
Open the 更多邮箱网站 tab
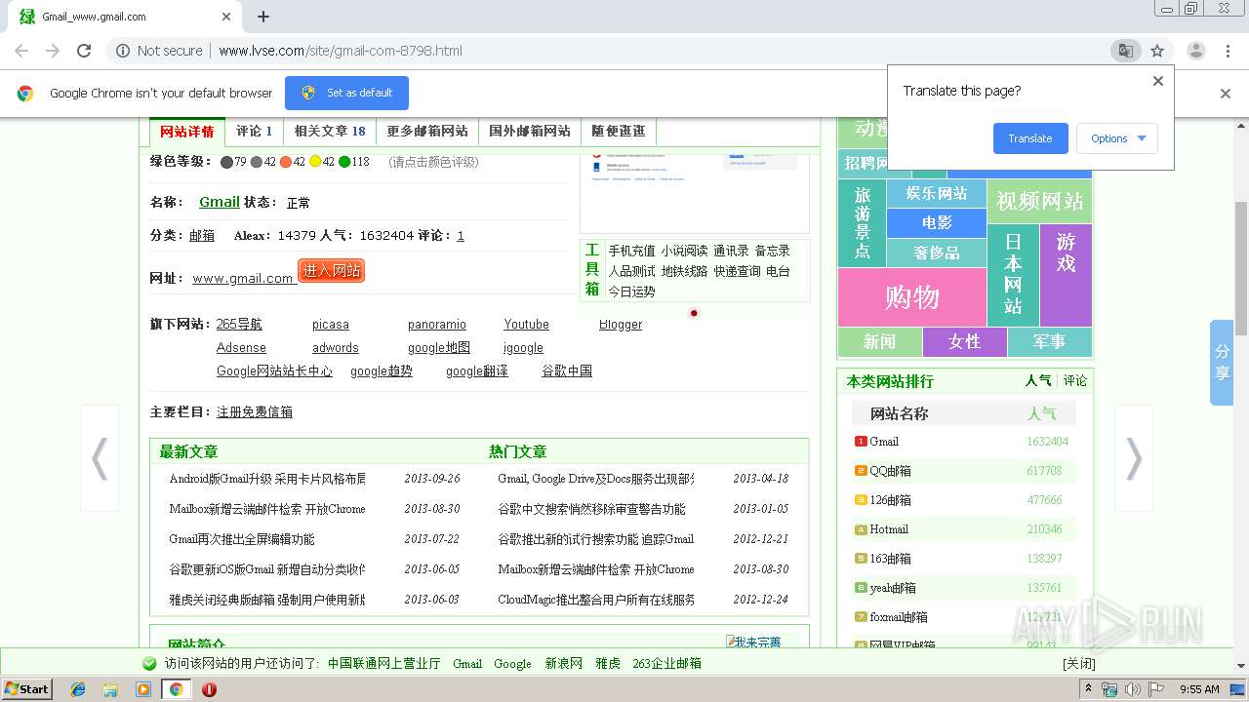tap(427, 132)
